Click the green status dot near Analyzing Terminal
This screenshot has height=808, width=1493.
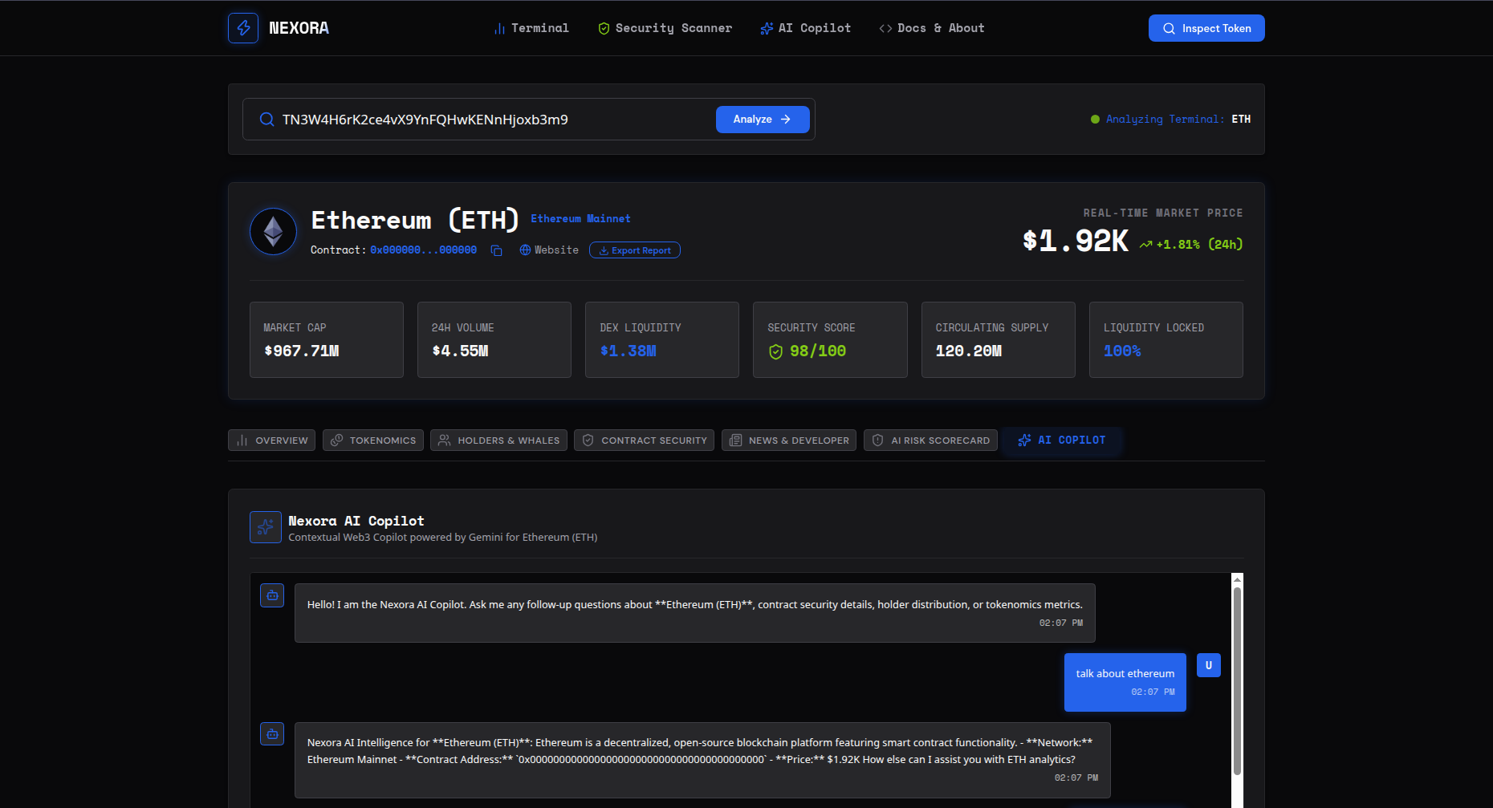coord(1095,120)
